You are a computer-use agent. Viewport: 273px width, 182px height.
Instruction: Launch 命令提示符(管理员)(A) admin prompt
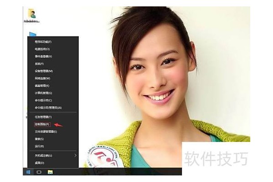pyautogui.click(x=53, y=108)
